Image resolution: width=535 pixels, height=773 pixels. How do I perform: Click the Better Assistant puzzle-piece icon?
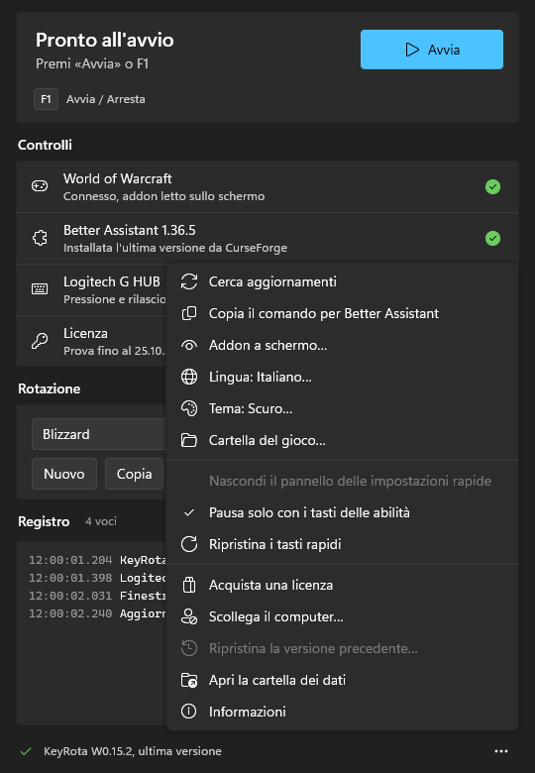pos(40,238)
